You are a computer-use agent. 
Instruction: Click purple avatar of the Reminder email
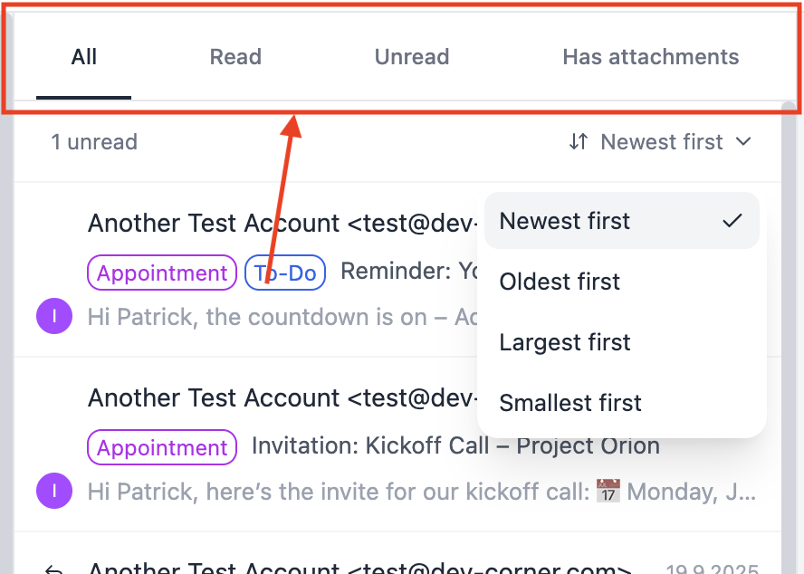click(x=53, y=317)
